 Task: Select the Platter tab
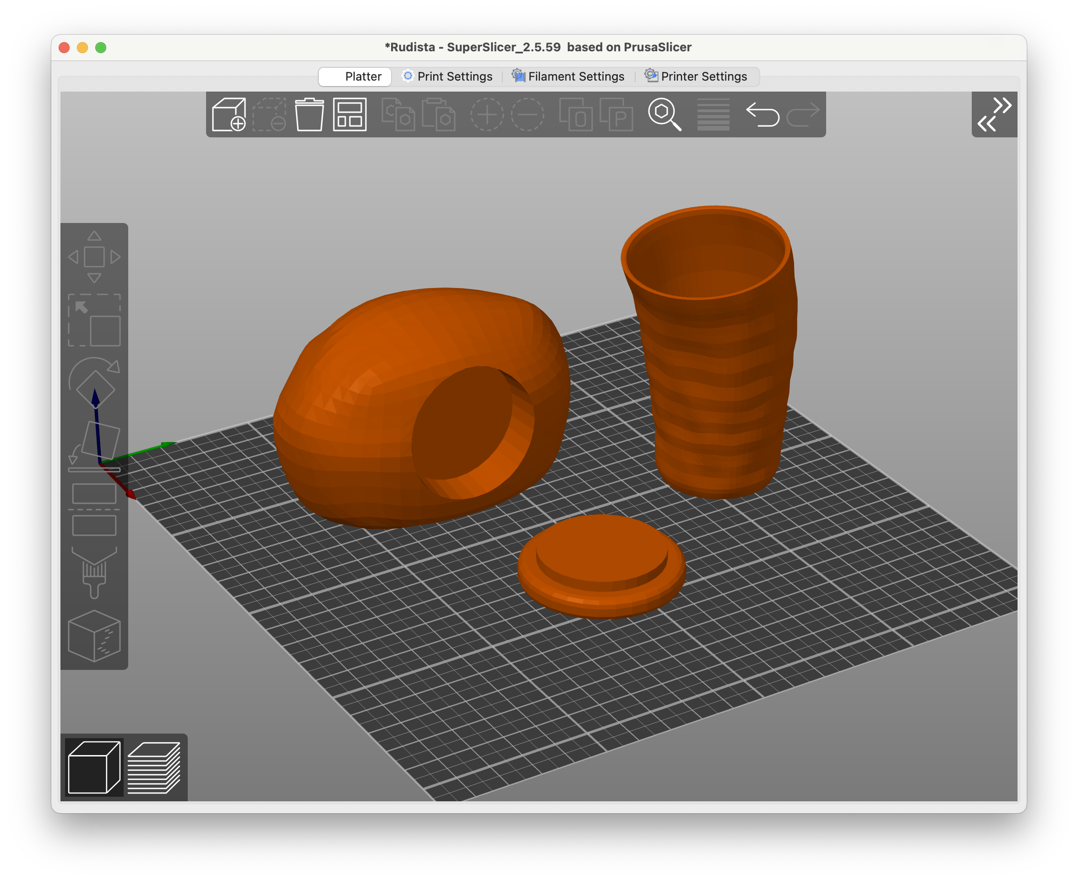tap(355, 76)
